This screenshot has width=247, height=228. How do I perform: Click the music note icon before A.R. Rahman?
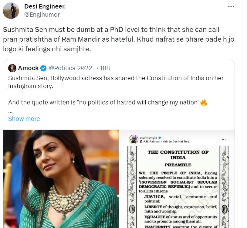141,142
